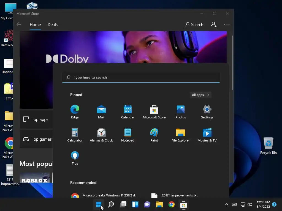The image size is (282, 211).
Task: Open notification center badge
Action: (x=274, y=204)
